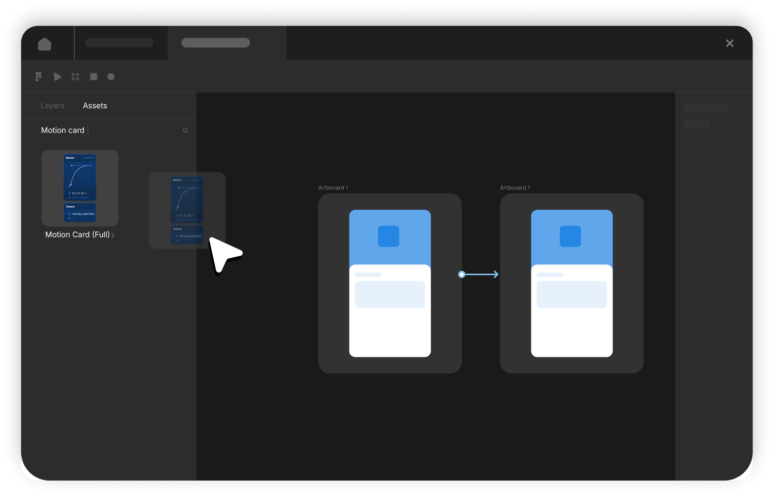This screenshot has height=497, width=774.
Task: Select the blue square in right artboard
Action: (570, 236)
